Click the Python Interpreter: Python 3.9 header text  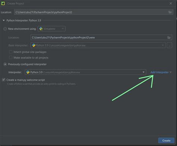point(24,20)
